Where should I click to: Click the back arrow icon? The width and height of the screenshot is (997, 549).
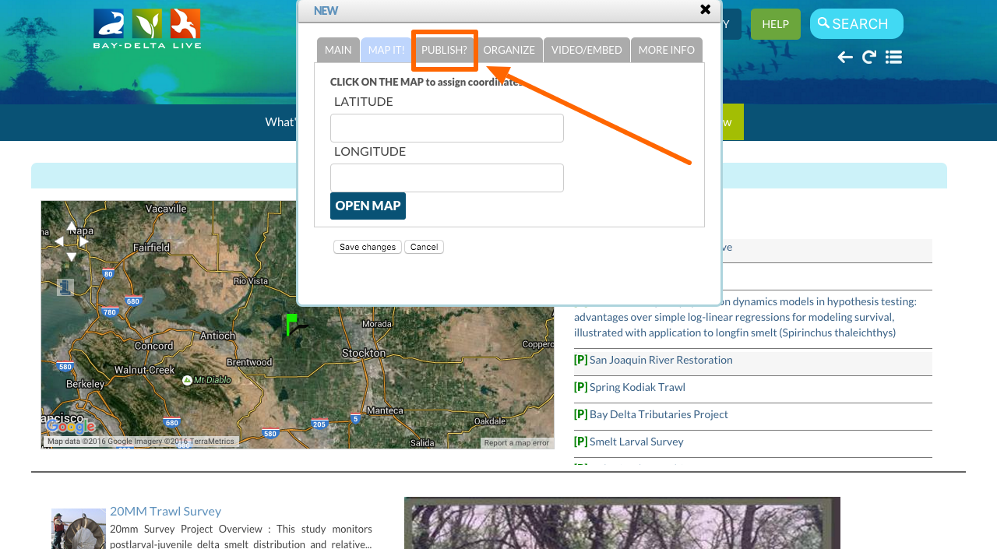[x=845, y=57]
